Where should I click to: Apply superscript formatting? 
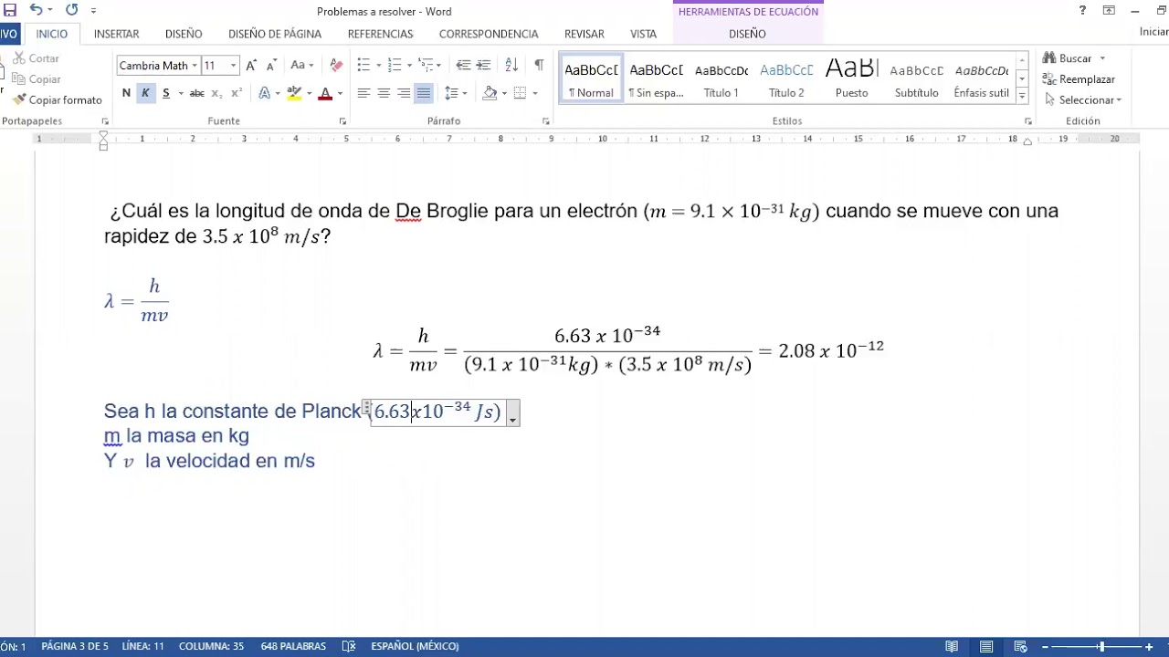pyautogui.click(x=236, y=93)
